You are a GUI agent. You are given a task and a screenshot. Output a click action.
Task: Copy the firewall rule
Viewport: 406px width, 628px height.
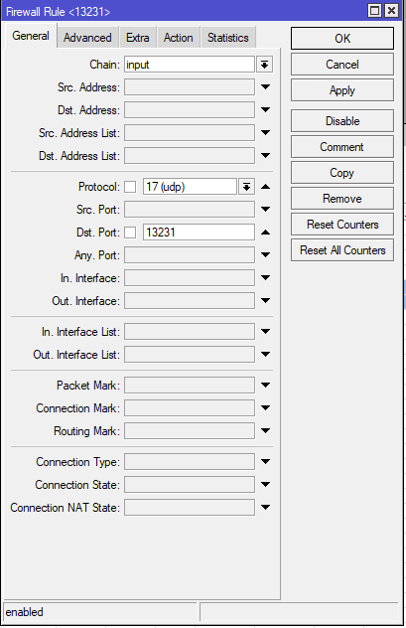click(342, 173)
